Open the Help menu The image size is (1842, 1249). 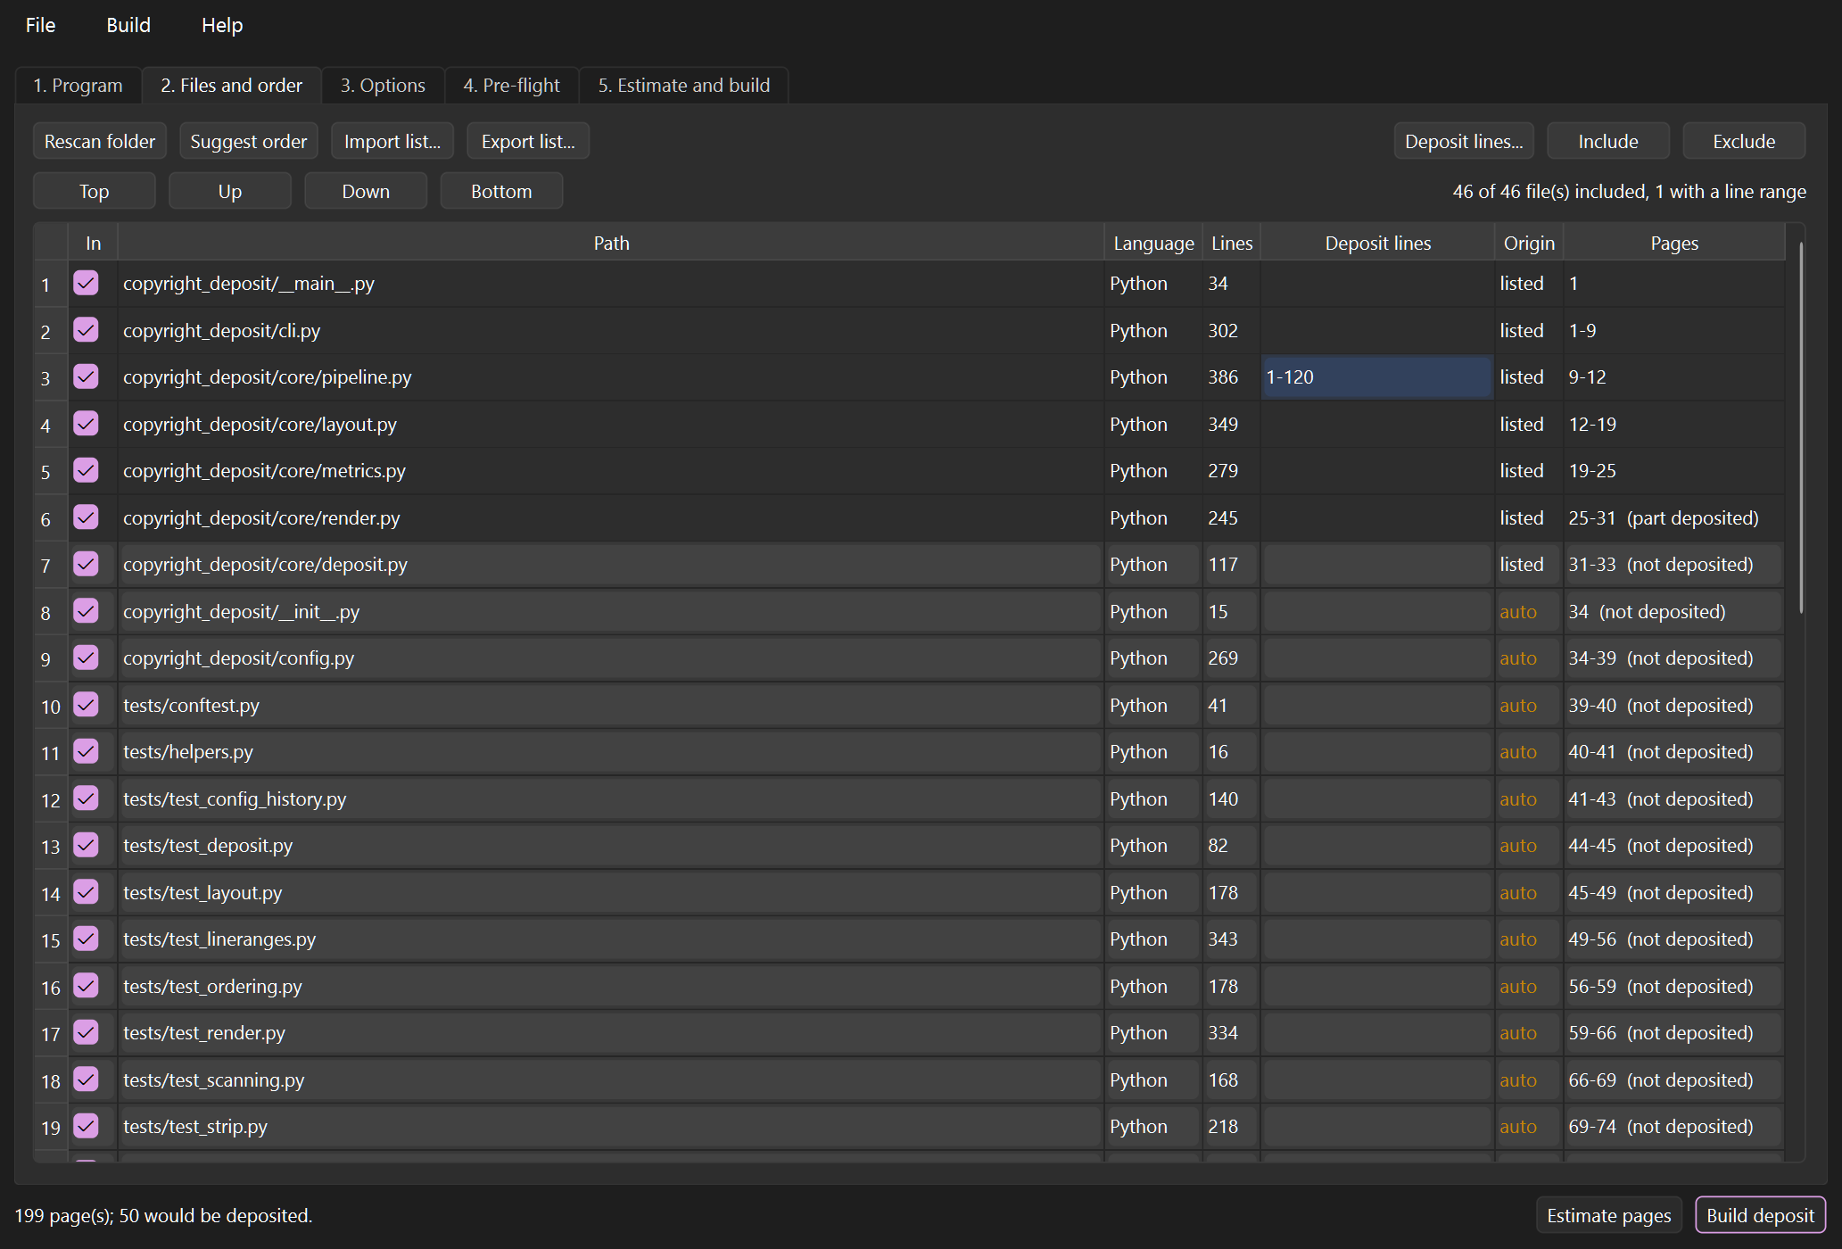pos(222,25)
